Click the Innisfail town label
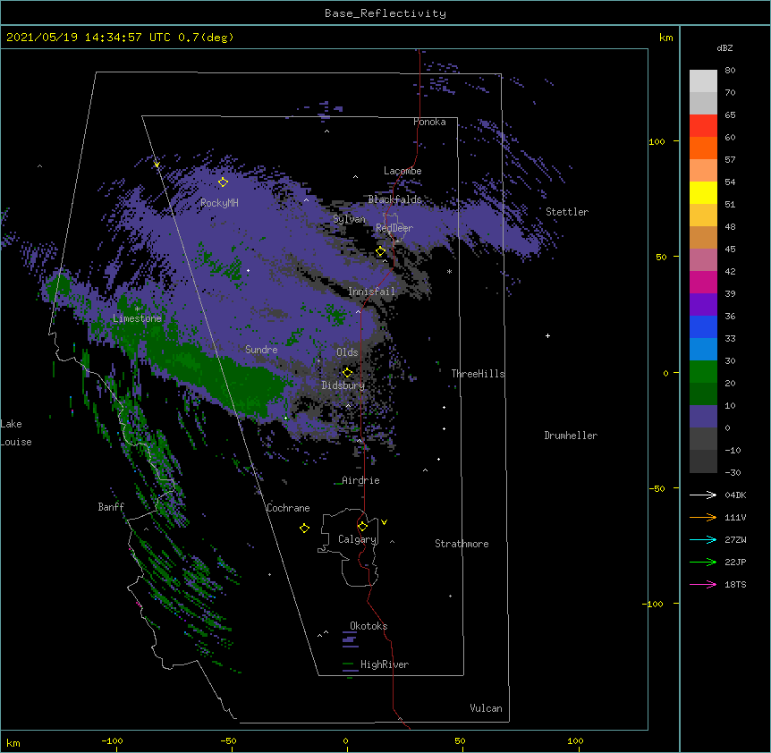This screenshot has height=753, width=771. (x=371, y=292)
